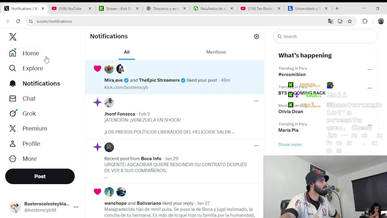Click the address bar URL x.com/notifications

[x=54, y=21]
